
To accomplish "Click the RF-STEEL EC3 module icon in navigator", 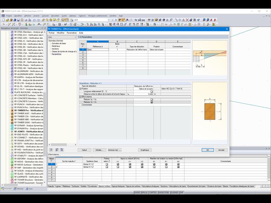I will pyautogui.click(x=12, y=35).
